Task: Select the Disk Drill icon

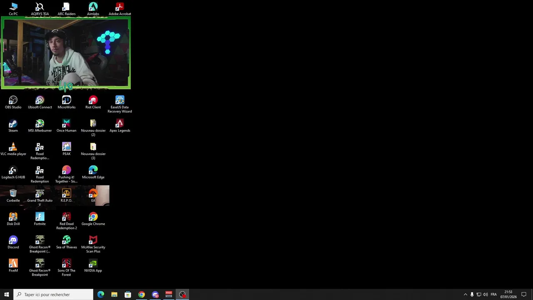Action: pos(13,219)
